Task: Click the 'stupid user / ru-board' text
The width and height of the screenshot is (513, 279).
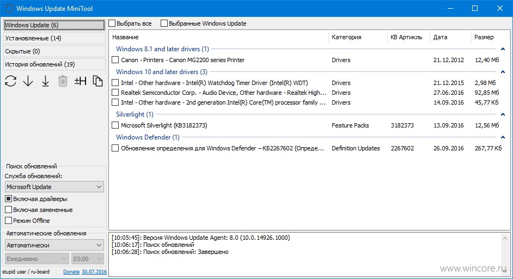Action: (26, 271)
